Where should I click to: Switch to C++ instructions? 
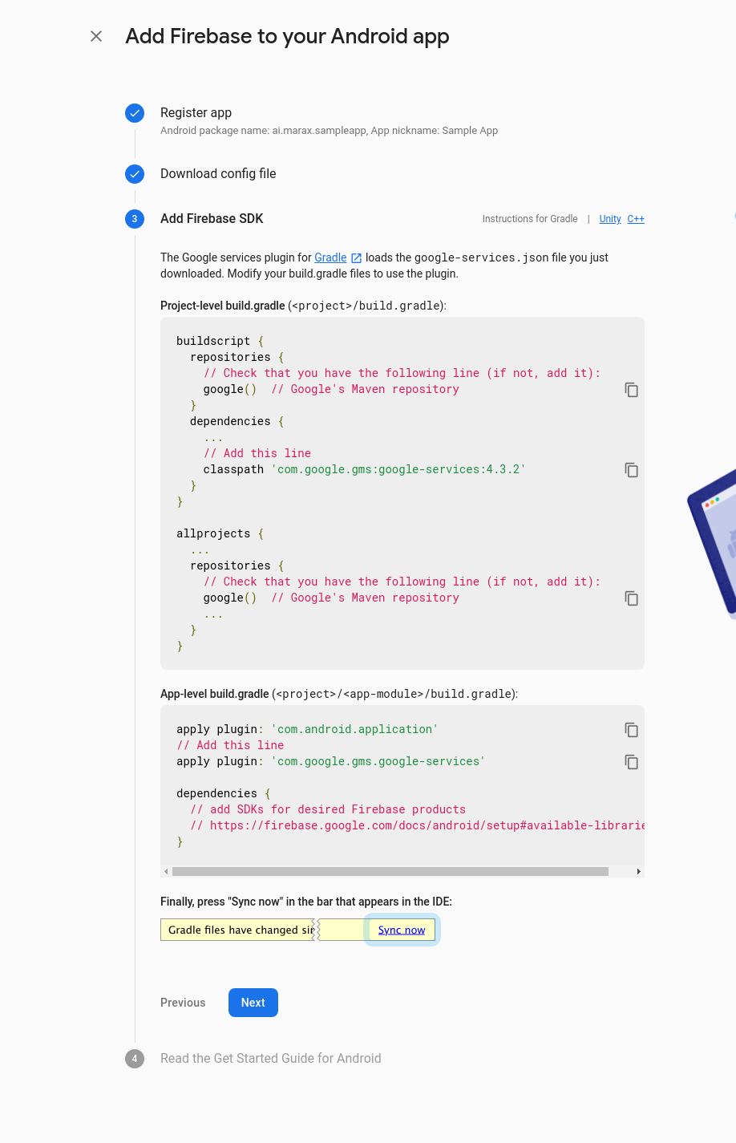[x=636, y=219]
